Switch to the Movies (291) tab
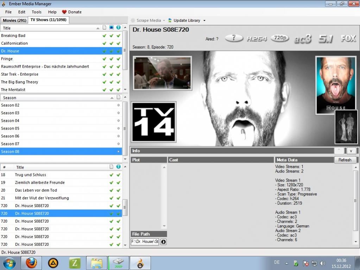This screenshot has width=360, height=270. tap(14, 20)
